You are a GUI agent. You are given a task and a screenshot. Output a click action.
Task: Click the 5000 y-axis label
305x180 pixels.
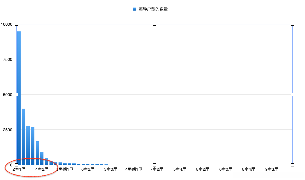click(x=8, y=95)
